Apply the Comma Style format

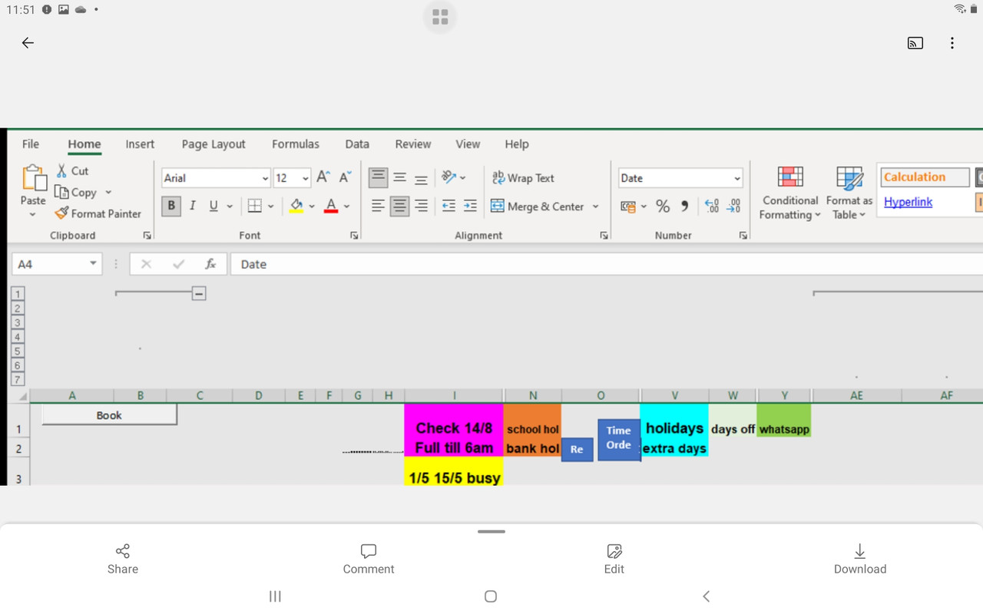coord(684,206)
